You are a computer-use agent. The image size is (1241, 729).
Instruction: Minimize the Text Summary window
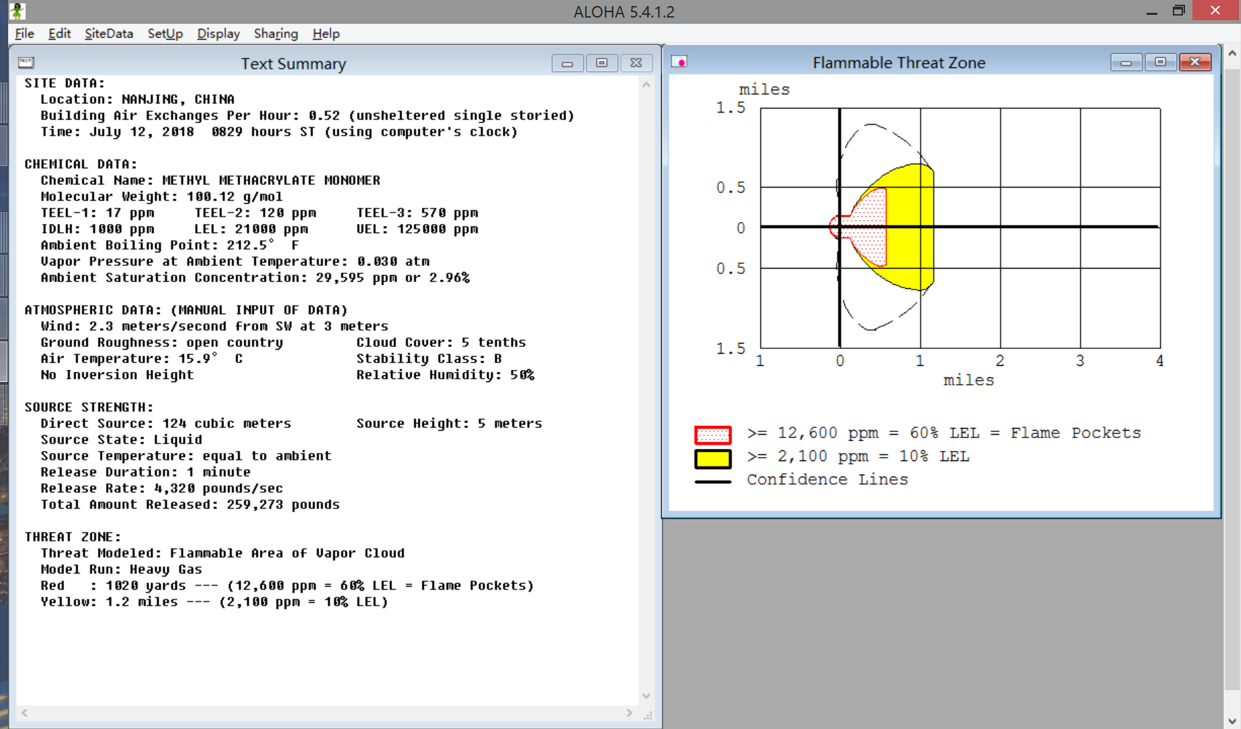tap(568, 63)
